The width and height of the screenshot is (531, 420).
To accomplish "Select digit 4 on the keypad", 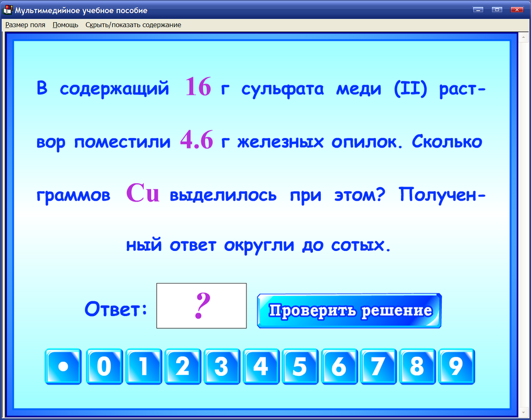I will 261,366.
